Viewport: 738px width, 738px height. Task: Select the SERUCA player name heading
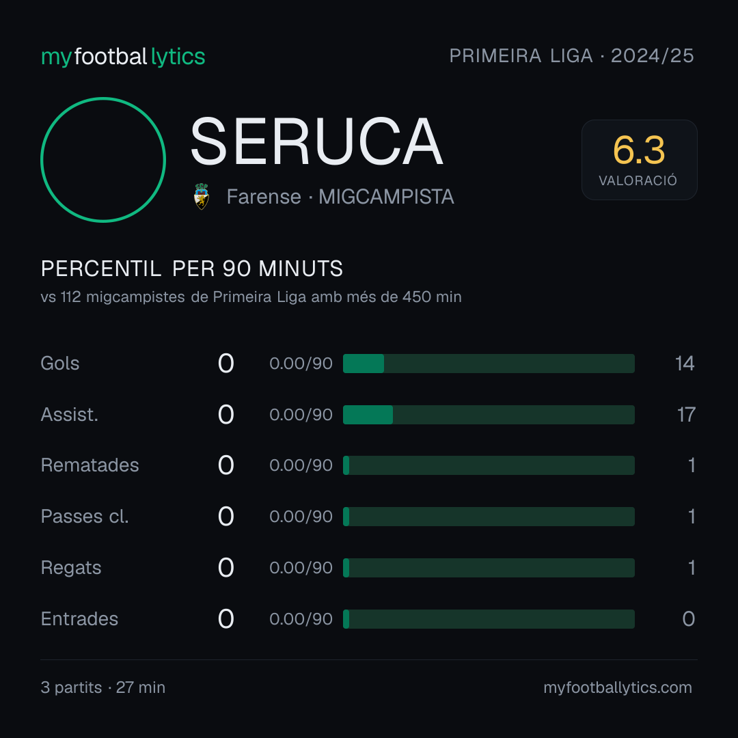pyautogui.click(x=316, y=141)
